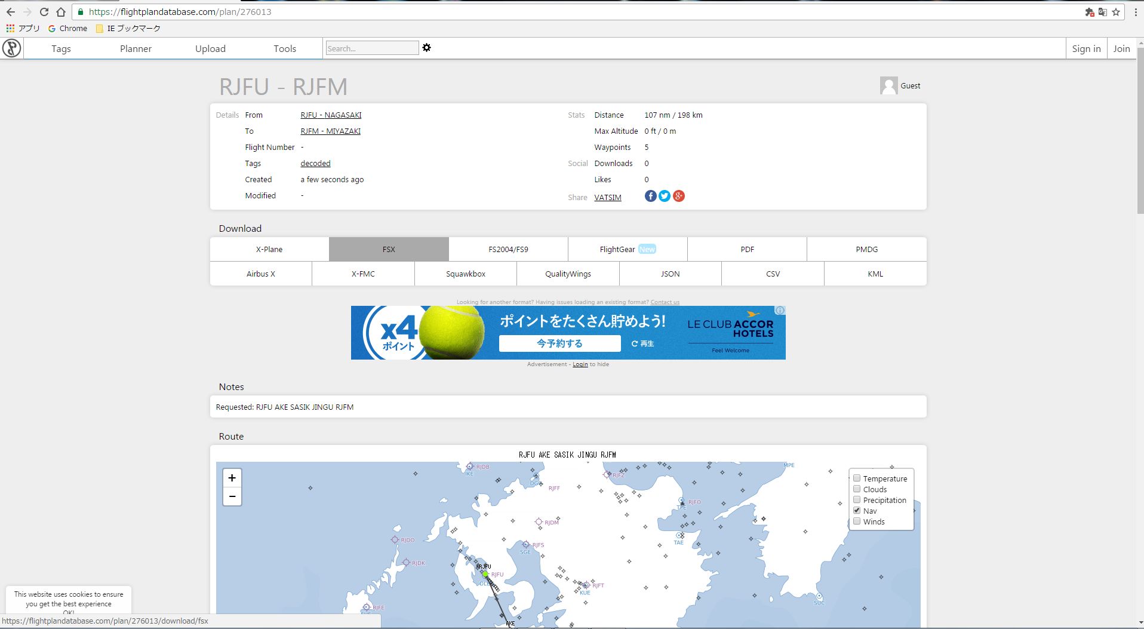
Task: Zoom out the route map
Action: pos(232,496)
